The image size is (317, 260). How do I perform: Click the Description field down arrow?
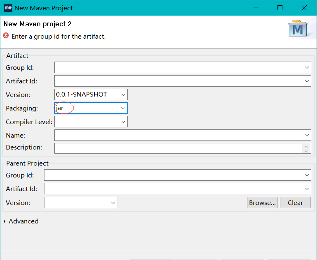tap(306, 151)
